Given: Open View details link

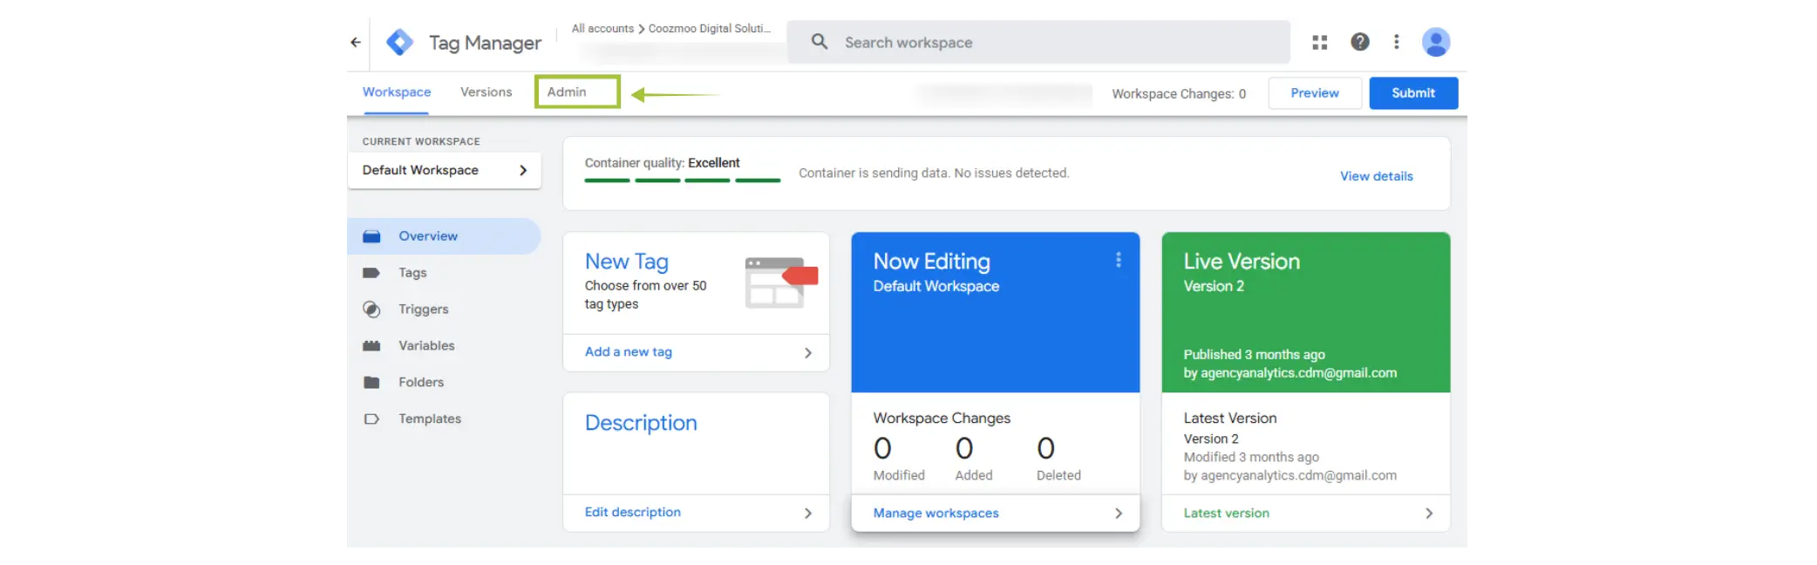Looking at the screenshot, I should [x=1377, y=176].
